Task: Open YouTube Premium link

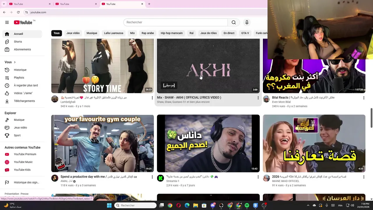Action: [22, 154]
